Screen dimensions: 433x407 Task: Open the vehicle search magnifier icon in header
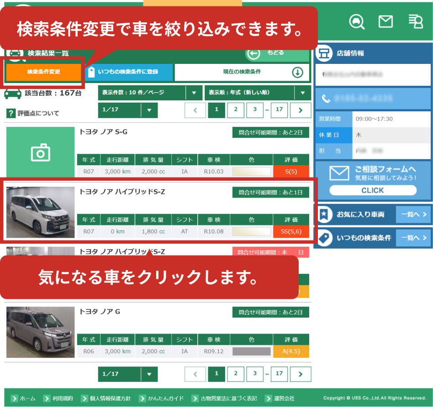(357, 21)
